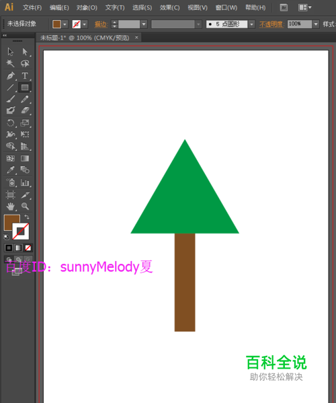Open the 文件(F) menu
Viewport: 336px width, 403px height.
tap(32, 7)
